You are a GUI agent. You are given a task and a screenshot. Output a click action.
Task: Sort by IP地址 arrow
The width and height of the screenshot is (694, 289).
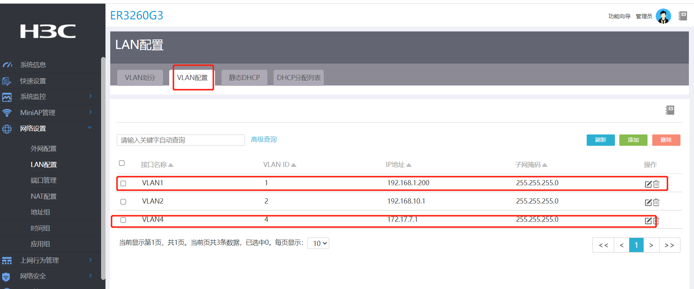tap(409, 165)
